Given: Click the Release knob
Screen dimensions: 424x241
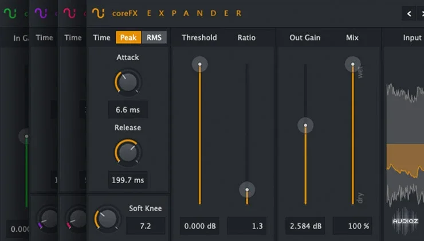Looking at the screenshot, I should [128, 153].
